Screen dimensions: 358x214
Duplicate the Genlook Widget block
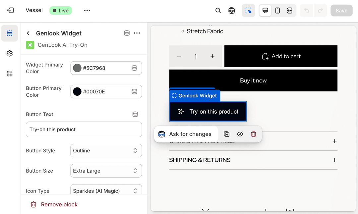[227, 134]
